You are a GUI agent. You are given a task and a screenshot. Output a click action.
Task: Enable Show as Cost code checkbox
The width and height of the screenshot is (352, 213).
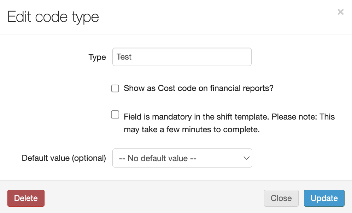point(115,89)
